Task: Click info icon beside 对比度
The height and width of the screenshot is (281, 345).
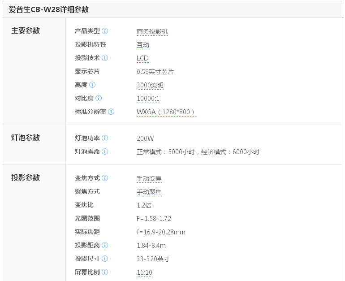Action: click(x=99, y=98)
